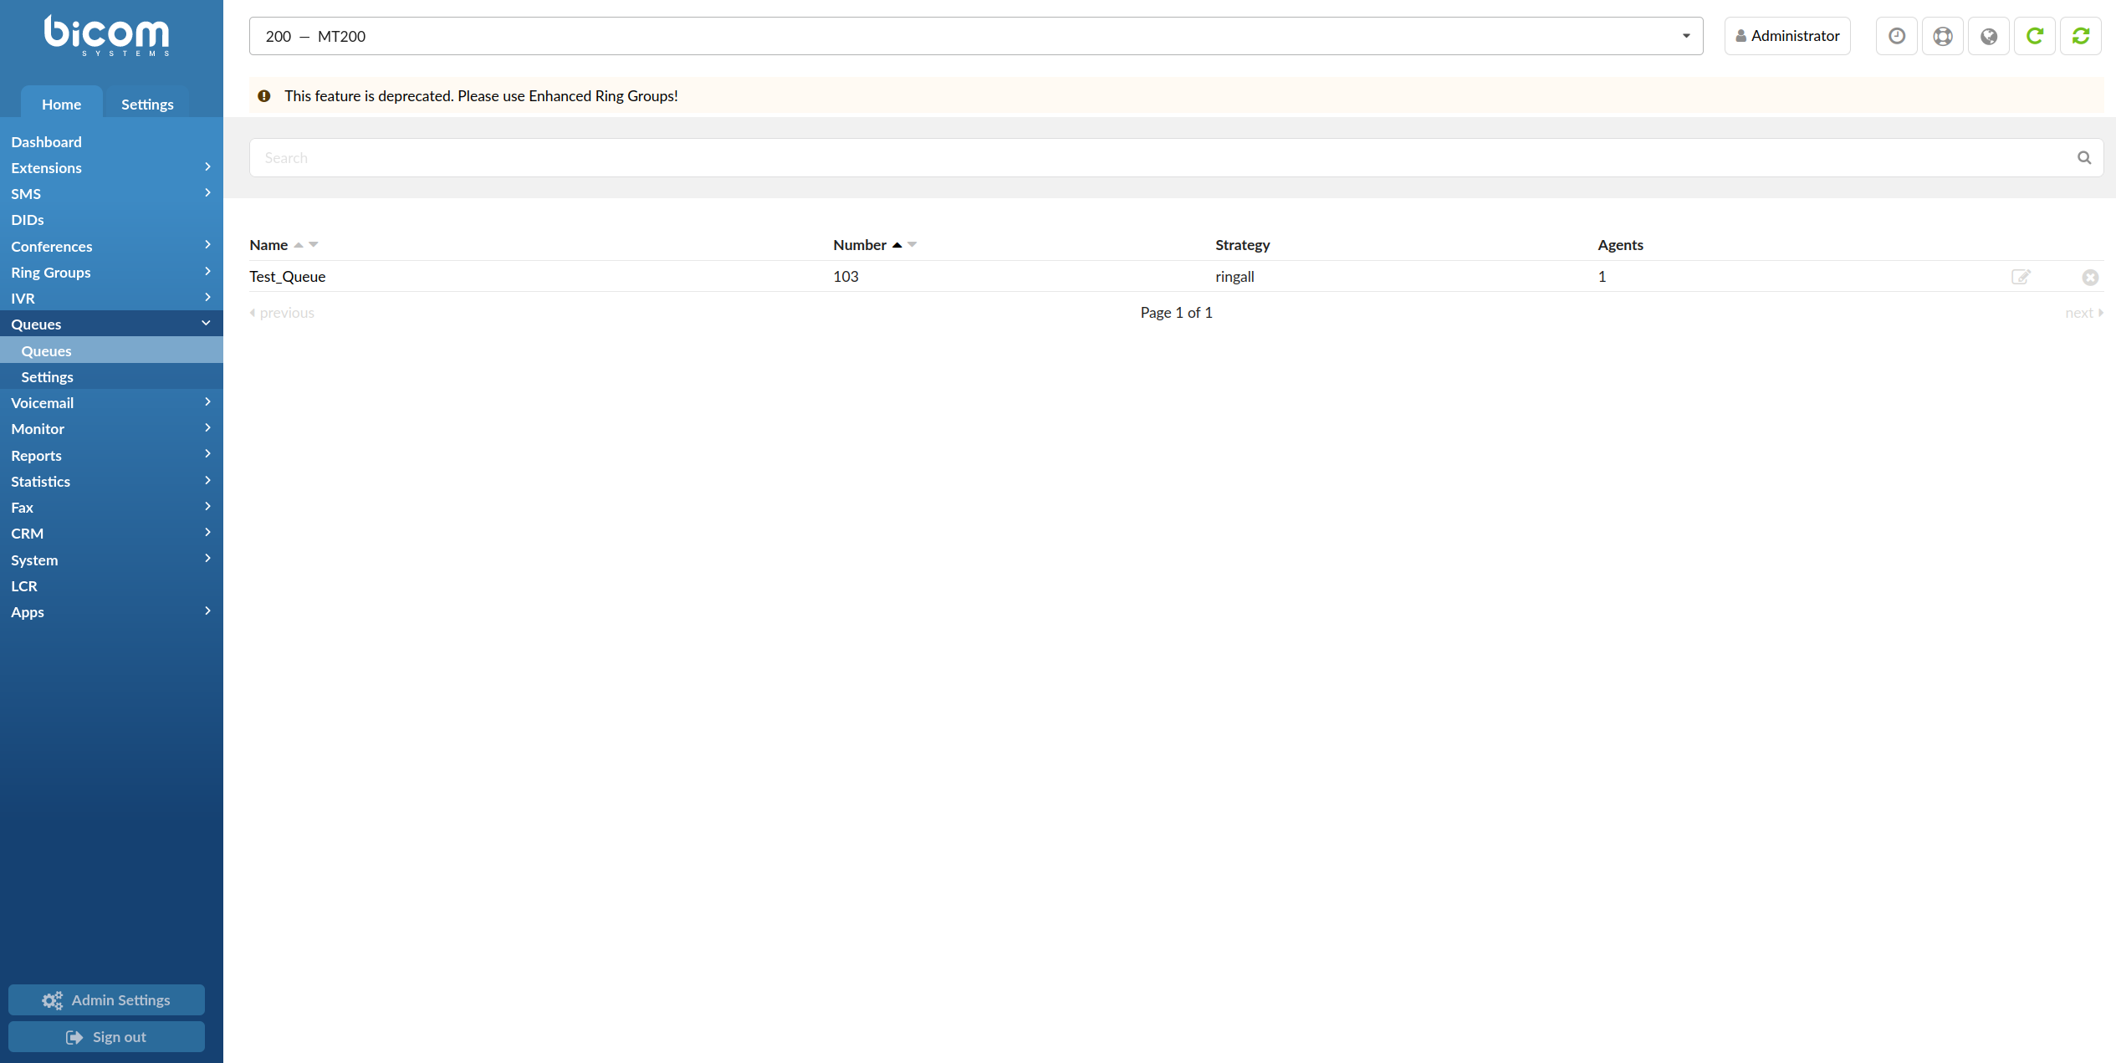Expand the Voicemail menu item
This screenshot has width=2116, height=1063.
(x=111, y=401)
